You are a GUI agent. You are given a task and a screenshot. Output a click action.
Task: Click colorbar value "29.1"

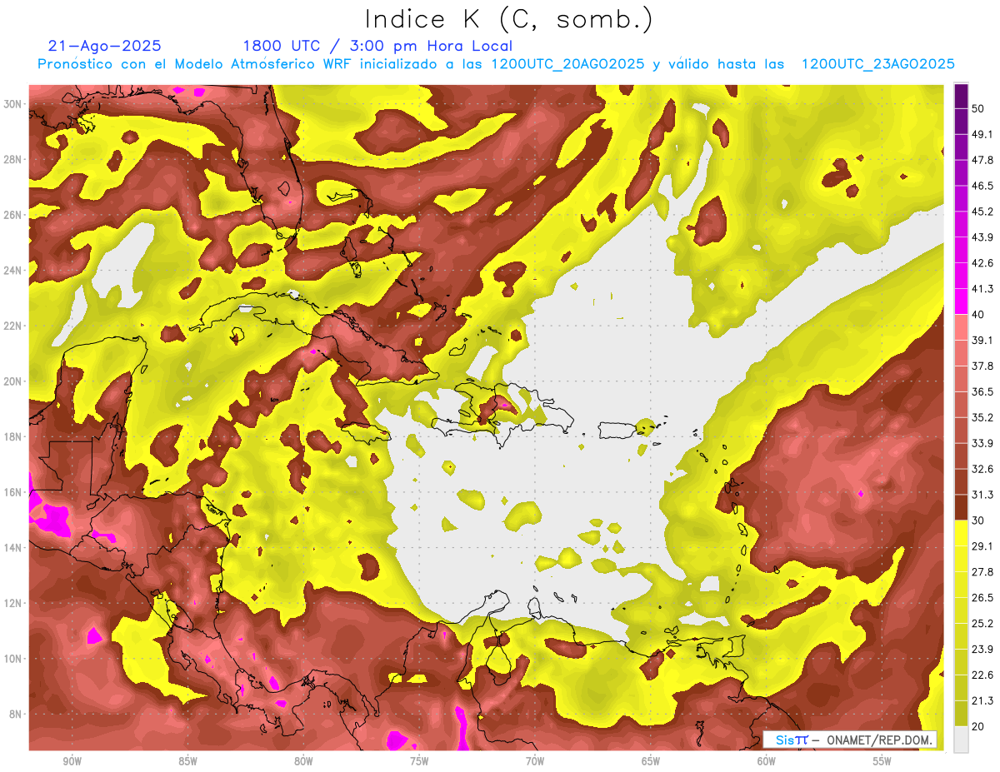click(982, 546)
